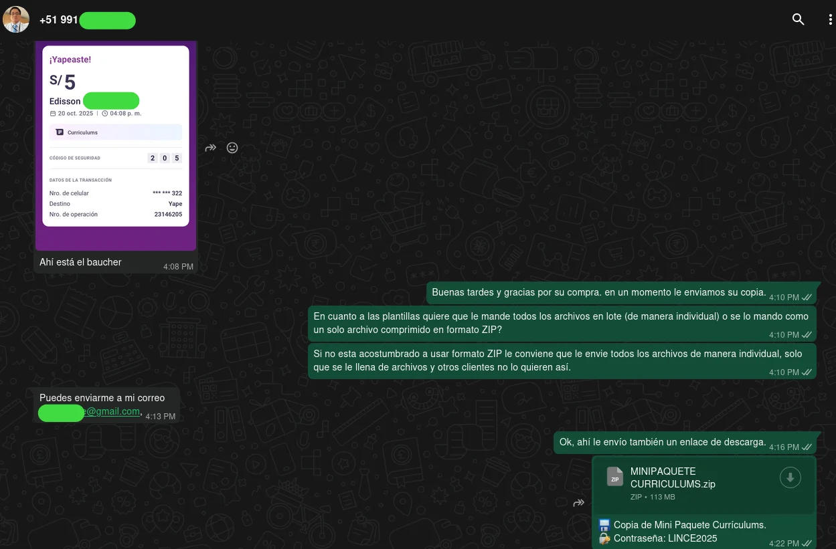Forward the Yape voucher image
Screen dimensions: 836x549
[211, 148]
